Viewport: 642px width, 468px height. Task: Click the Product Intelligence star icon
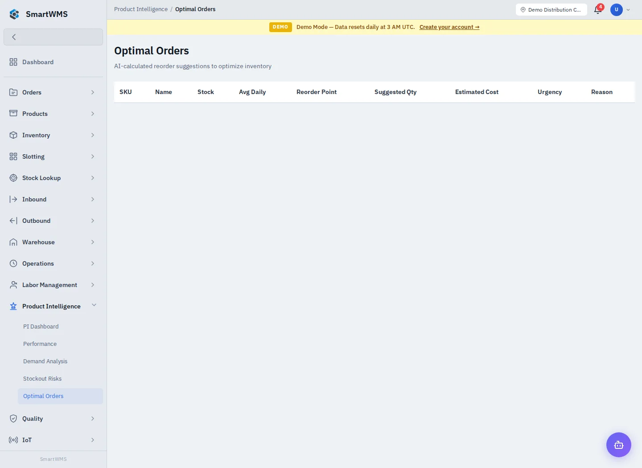click(13, 306)
